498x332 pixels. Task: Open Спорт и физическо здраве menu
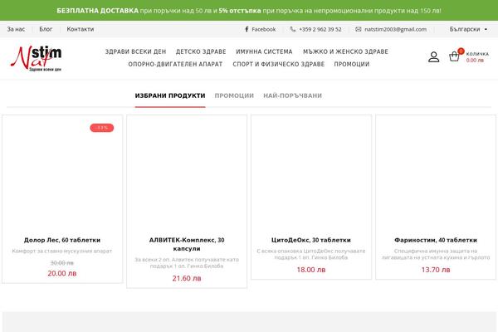tap(279, 64)
